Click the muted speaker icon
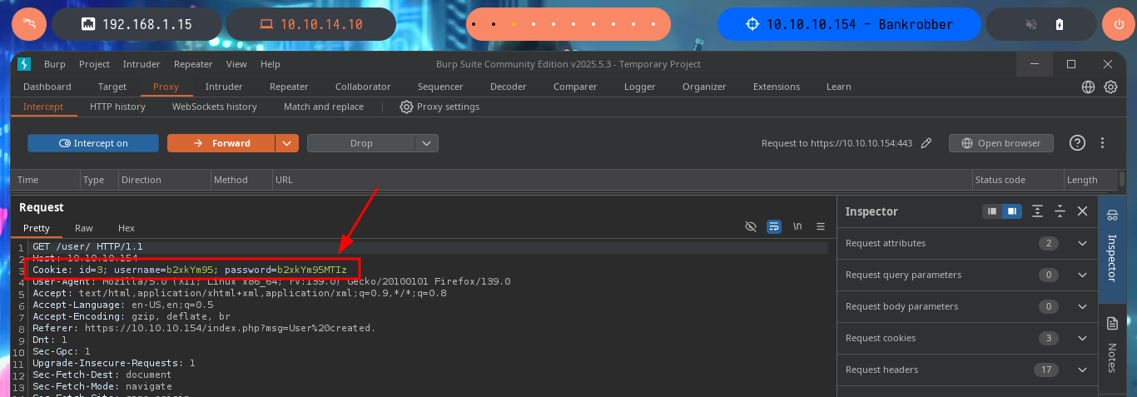 [x=1031, y=24]
